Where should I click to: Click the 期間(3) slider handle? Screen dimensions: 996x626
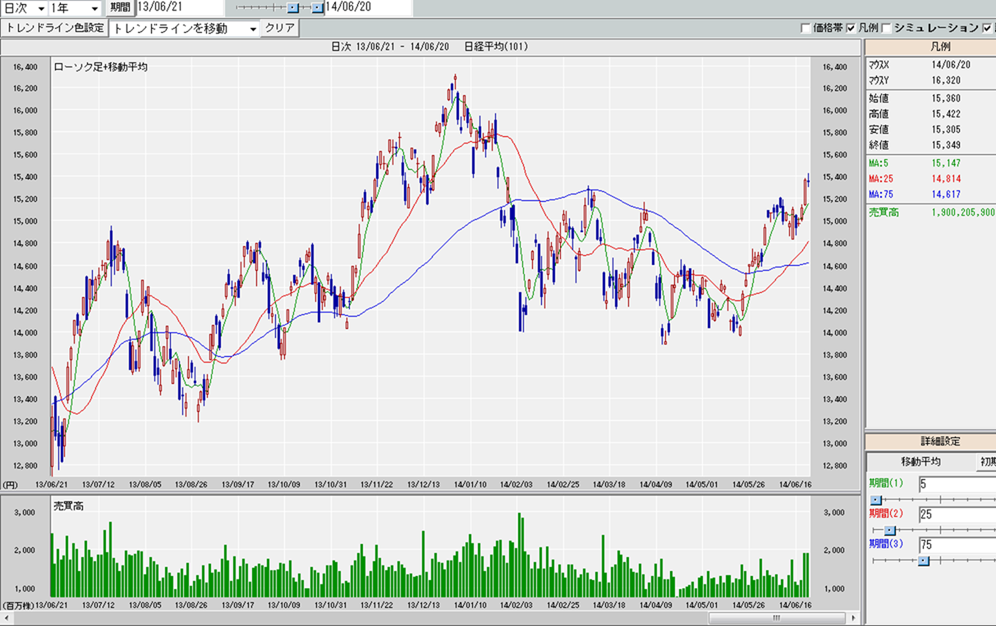pyautogui.click(x=924, y=560)
